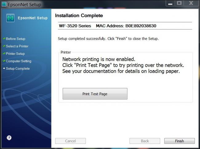Click the greyed-out Back button
This screenshot has height=149, width=200.
[145, 141]
